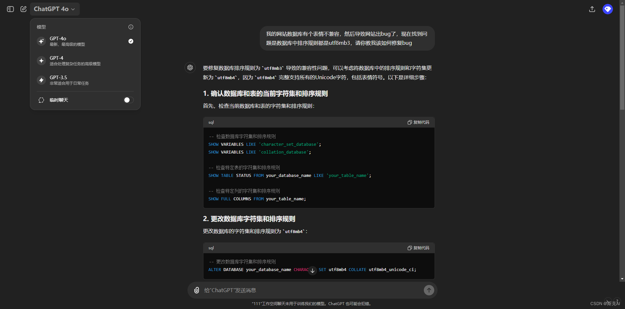Select the GPT-4o model option
625x309 pixels.
85,41
